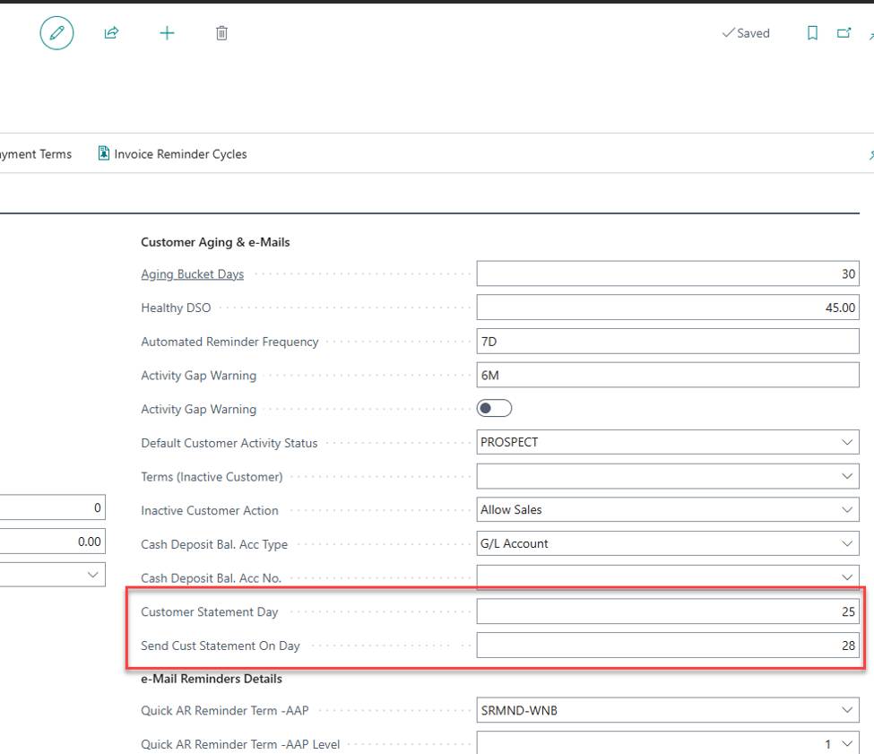Click the e-Mail Reminders Details heading

(212, 678)
